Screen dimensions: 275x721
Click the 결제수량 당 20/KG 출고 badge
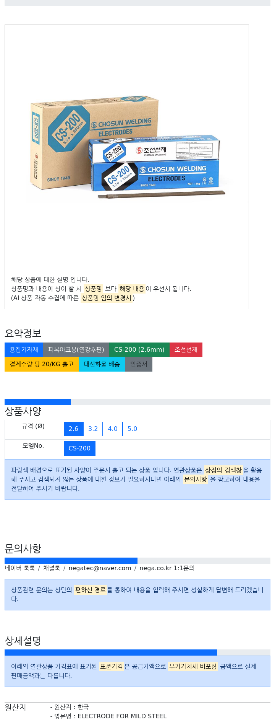pos(42,364)
